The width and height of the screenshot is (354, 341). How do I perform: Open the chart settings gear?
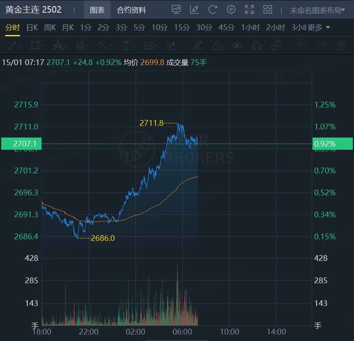click(x=231, y=10)
